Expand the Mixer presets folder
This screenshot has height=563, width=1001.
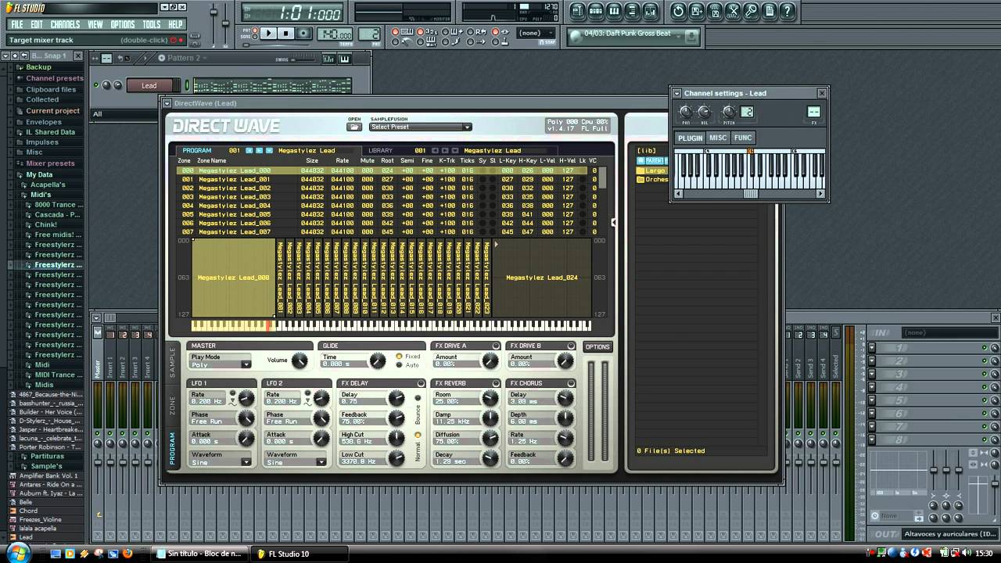coord(50,163)
